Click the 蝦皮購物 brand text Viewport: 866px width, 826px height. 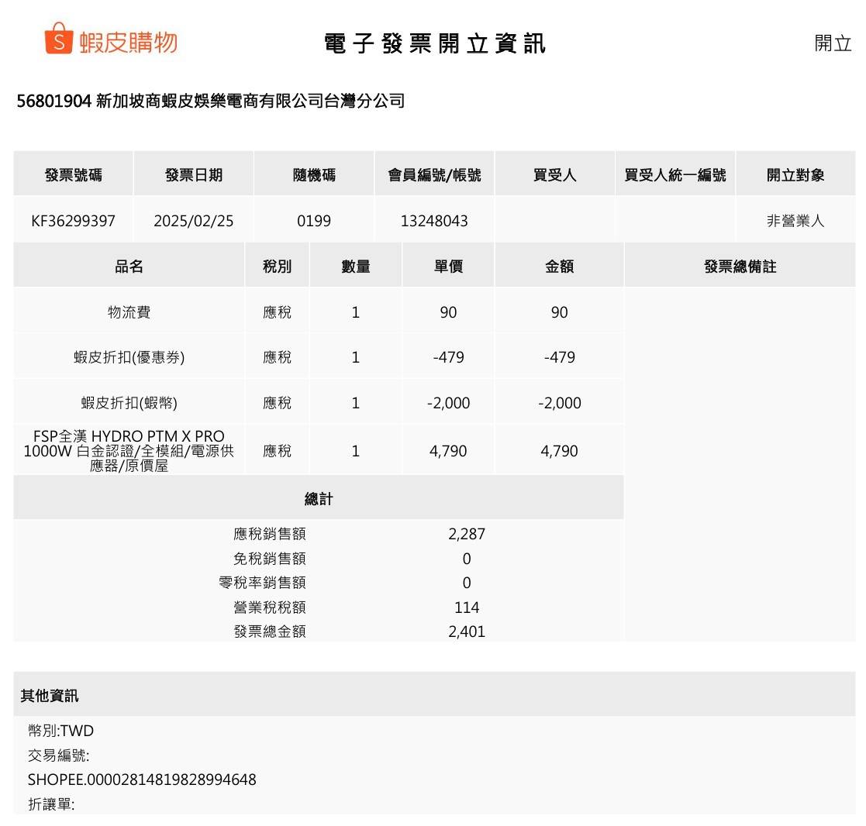click(x=128, y=43)
